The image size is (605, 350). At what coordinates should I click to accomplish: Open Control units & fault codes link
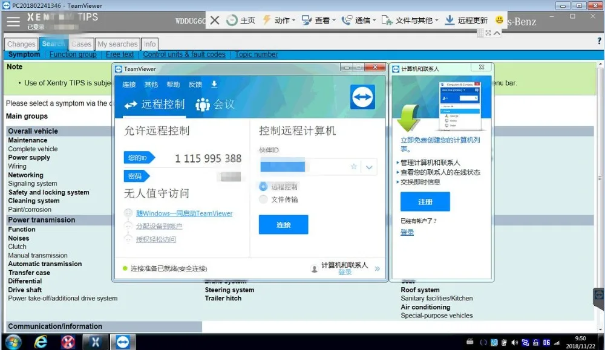(184, 54)
